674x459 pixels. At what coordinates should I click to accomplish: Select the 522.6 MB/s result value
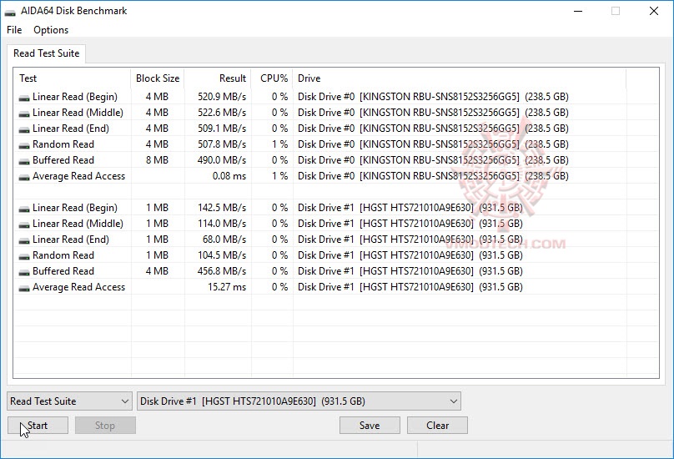coord(222,113)
